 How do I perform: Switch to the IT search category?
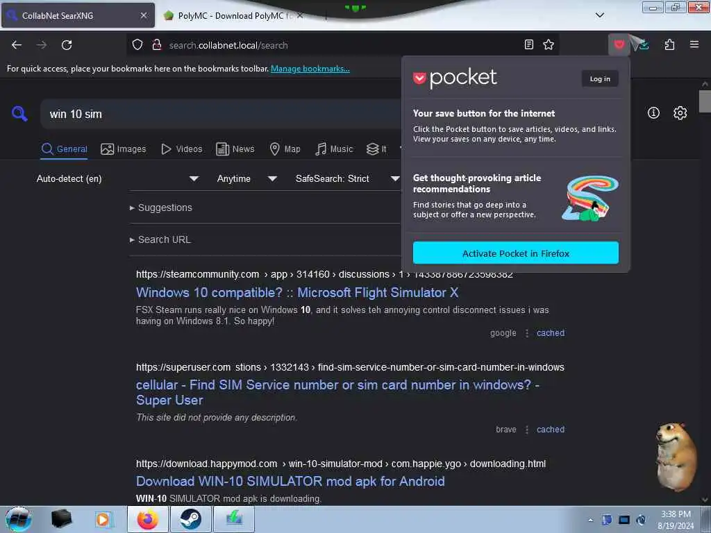click(x=376, y=149)
